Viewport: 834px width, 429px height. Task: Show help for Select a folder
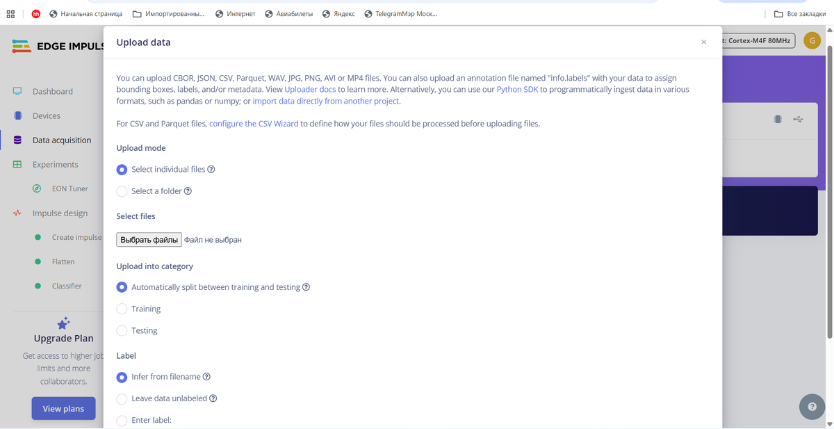(188, 191)
